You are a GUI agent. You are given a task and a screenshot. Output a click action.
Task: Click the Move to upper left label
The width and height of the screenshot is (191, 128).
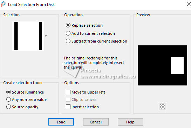pos(88,92)
